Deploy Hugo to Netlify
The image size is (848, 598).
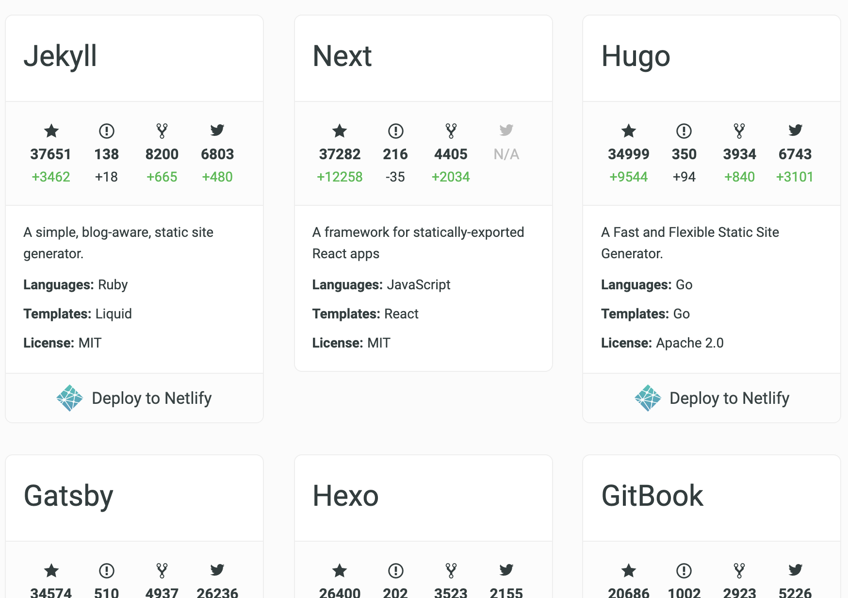pos(712,398)
